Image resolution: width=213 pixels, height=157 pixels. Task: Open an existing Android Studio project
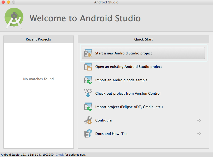128,67
